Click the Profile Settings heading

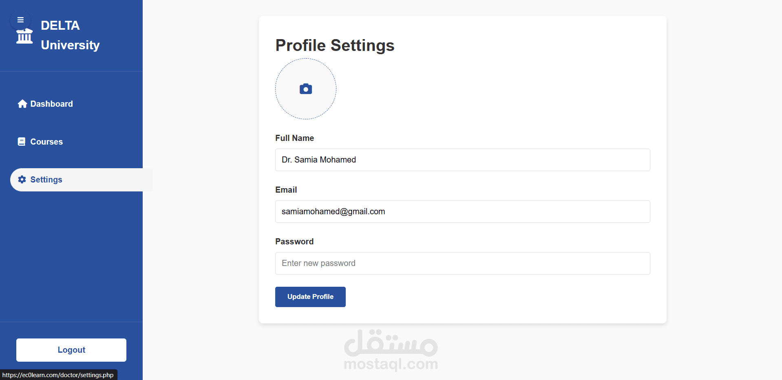(335, 45)
